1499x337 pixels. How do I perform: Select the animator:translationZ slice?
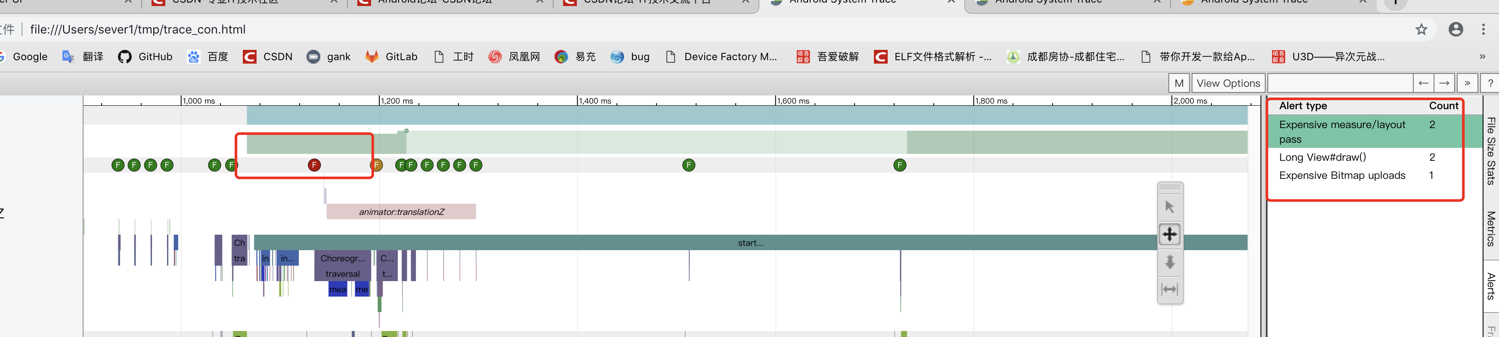pyautogui.click(x=401, y=211)
